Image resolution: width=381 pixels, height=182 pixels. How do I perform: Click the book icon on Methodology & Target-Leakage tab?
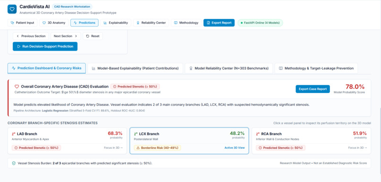tap(281, 68)
